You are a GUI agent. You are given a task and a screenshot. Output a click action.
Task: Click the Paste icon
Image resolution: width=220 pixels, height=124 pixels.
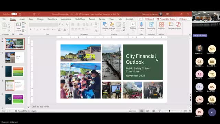4,25
